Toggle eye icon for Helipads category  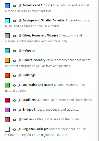[14, 51]
